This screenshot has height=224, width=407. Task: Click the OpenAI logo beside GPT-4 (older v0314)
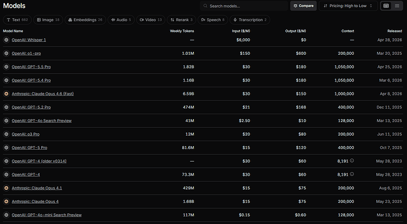click(x=6, y=162)
